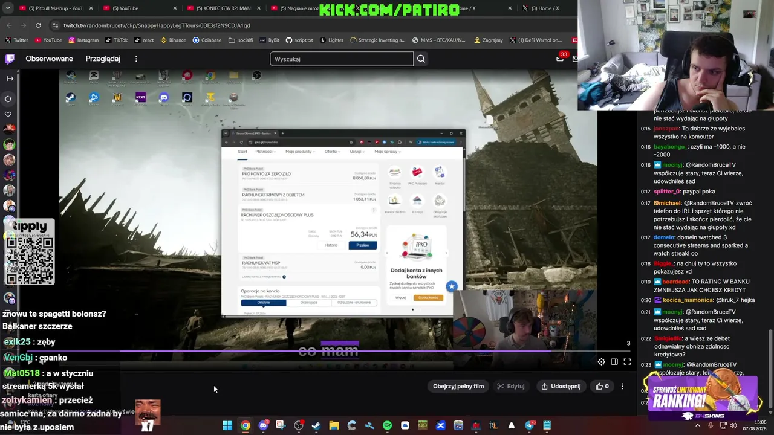
Task: Open the Coinbase bookmark
Action: click(x=207, y=40)
